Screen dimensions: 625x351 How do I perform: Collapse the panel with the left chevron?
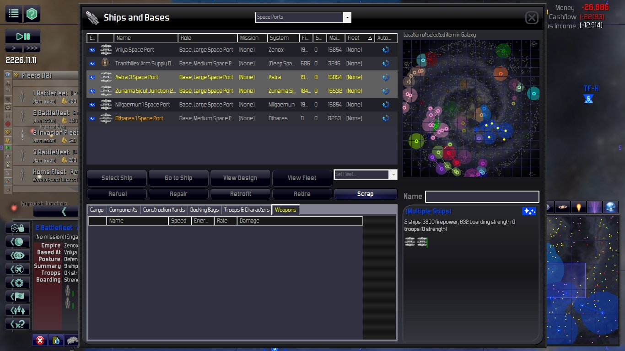click(x=64, y=211)
